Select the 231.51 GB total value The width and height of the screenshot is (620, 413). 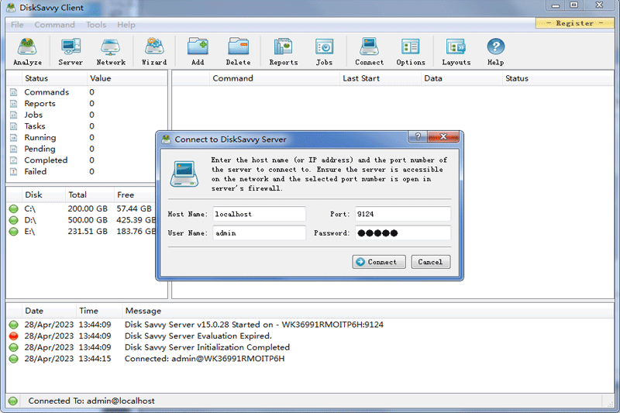point(88,232)
